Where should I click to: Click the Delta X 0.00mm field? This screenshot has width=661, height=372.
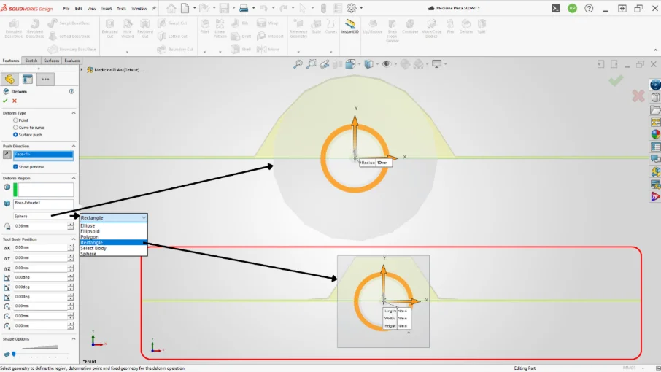click(40, 248)
